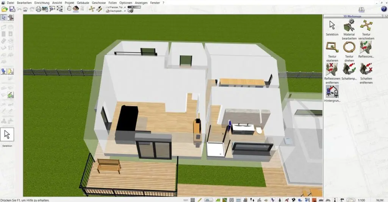Open the Anzeigen menu
Screen dimensions: 388x202
(x=141, y=3)
